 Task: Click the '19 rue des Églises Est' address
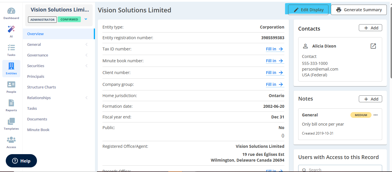point(263,154)
